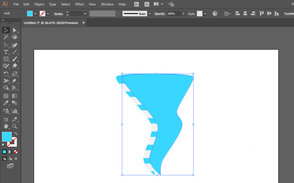This screenshot has width=294, height=183.
Task: Select the Magic Wand tool
Action: pyautogui.click(x=6, y=37)
